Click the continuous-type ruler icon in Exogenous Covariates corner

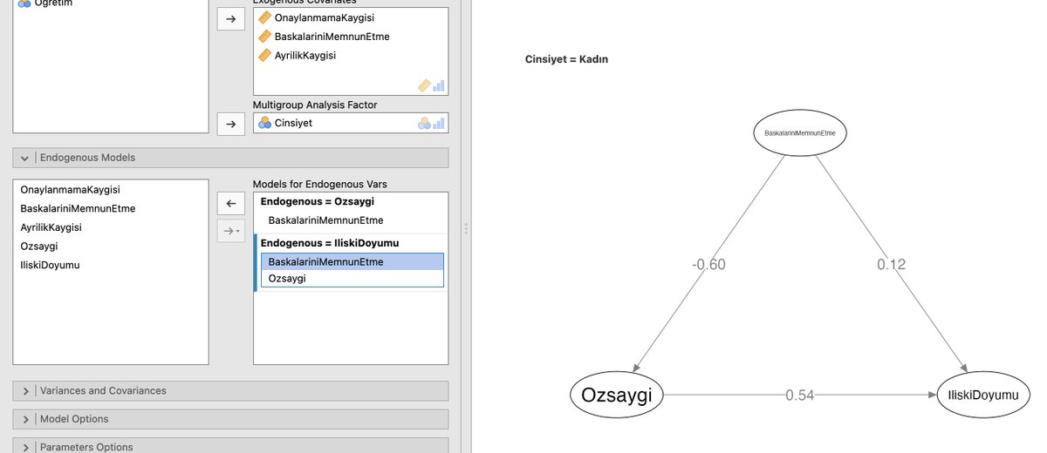(x=424, y=85)
